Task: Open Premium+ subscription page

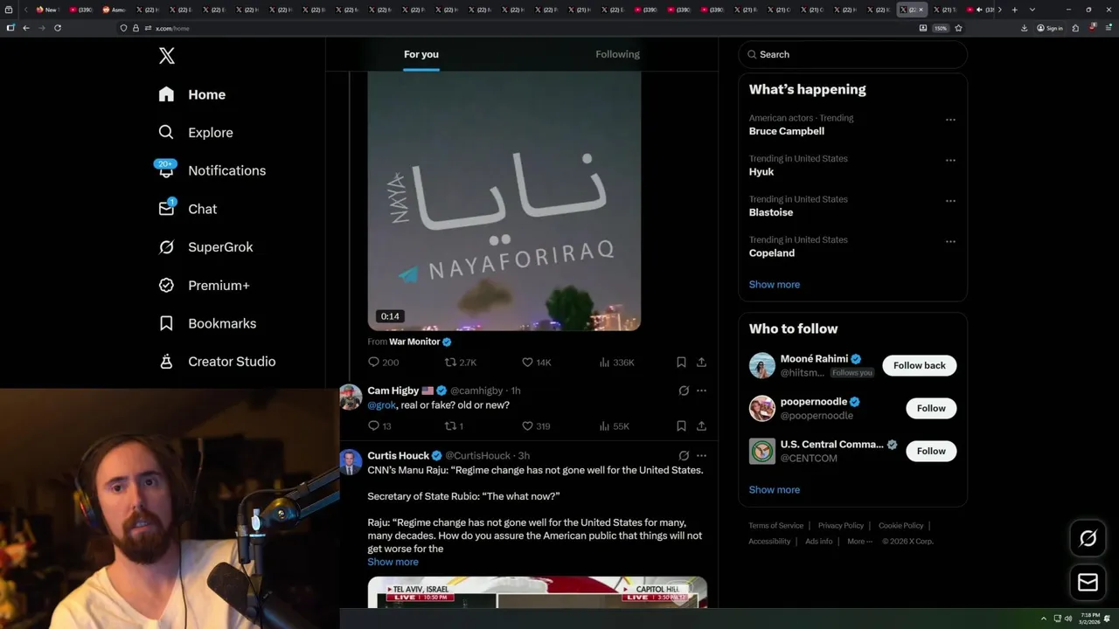Action: pyautogui.click(x=204, y=285)
